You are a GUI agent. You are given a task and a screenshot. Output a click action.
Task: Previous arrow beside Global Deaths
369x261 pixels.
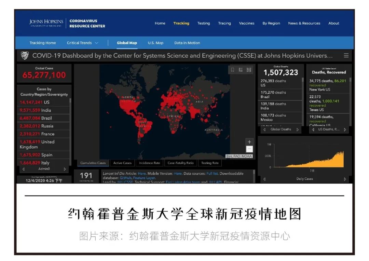pos(264,129)
